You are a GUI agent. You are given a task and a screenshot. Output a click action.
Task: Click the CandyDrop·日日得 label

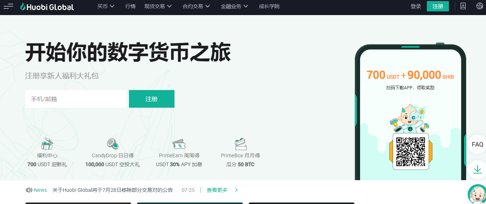pos(112,155)
